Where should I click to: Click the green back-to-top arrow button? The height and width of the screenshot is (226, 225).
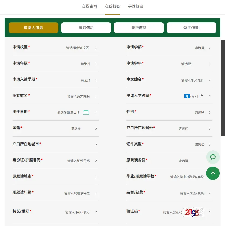pyautogui.click(x=213, y=173)
